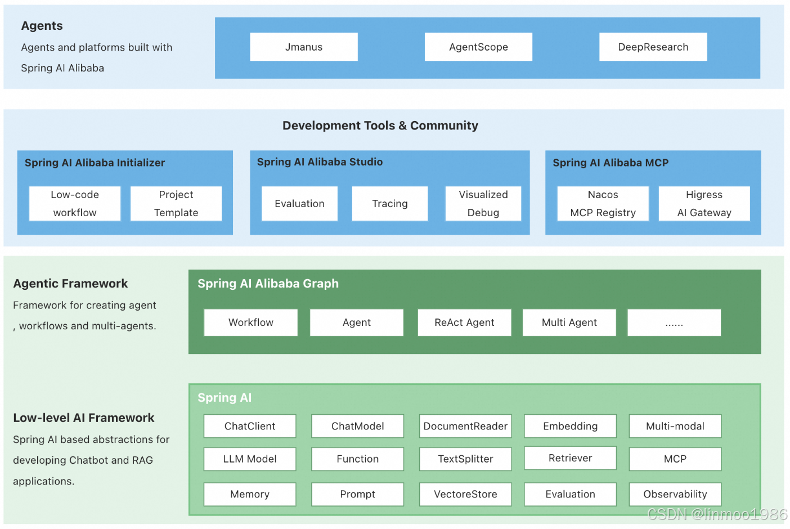Click the Development Tools & Community heading
790x529 pixels.
tap(380, 125)
